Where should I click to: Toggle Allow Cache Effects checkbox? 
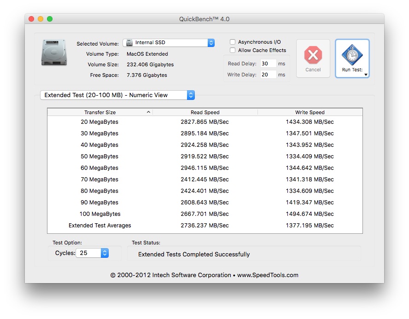(233, 50)
